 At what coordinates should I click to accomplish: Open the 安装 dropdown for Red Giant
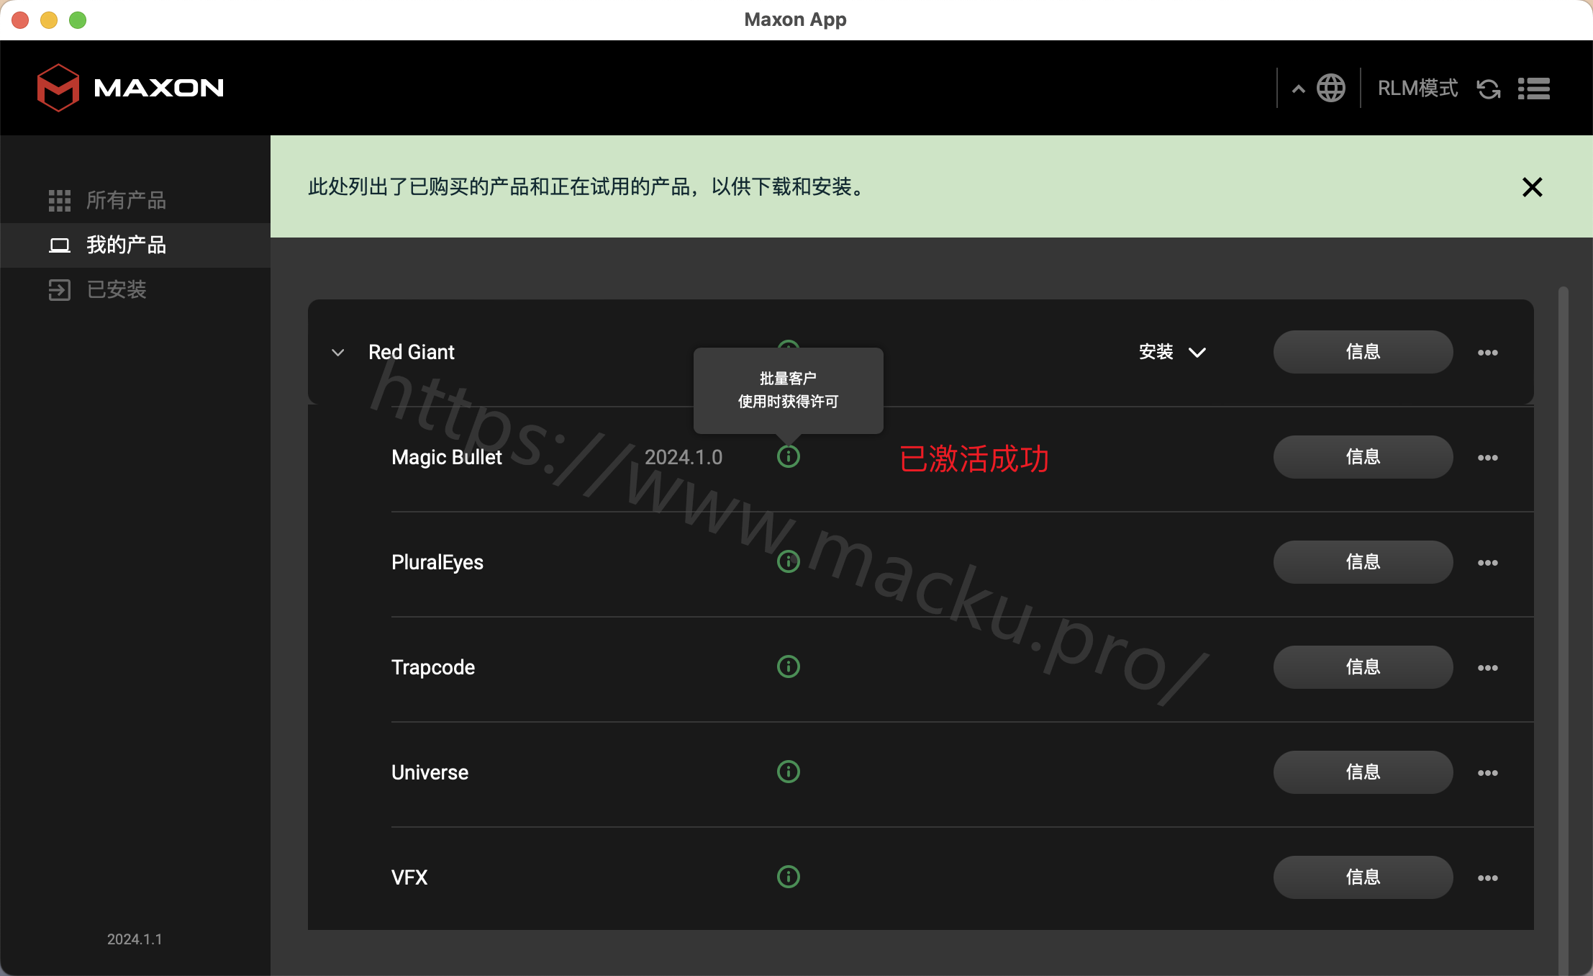click(1172, 352)
